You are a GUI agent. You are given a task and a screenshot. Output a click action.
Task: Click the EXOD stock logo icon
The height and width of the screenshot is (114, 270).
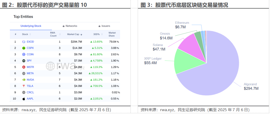point(24,42)
